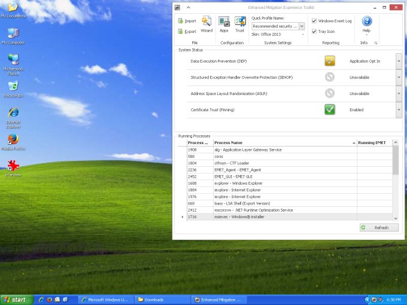Screen dimensions: 407x305
Task: Switch to Microsoft Windows taskbar window
Action: (x=106, y=300)
